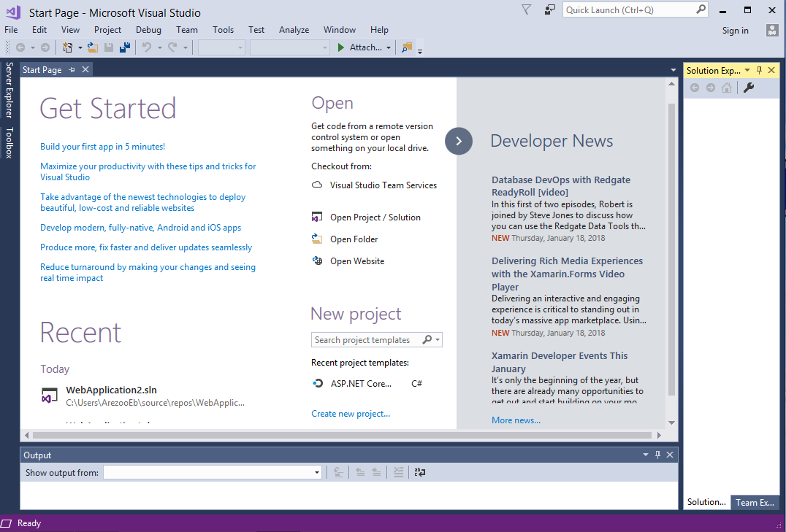Unpin the Output window
The height and width of the screenshot is (532, 786).
tap(657, 454)
